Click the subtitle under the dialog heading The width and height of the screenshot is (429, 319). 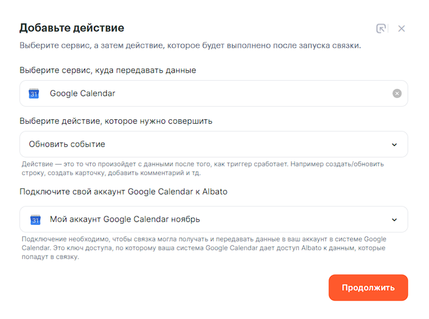pyautogui.click(x=190, y=45)
